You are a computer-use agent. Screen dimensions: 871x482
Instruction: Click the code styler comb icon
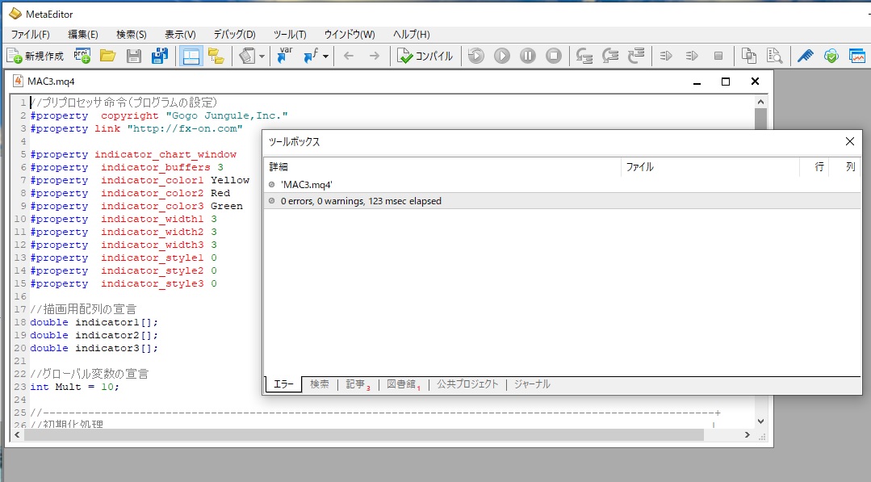point(805,56)
